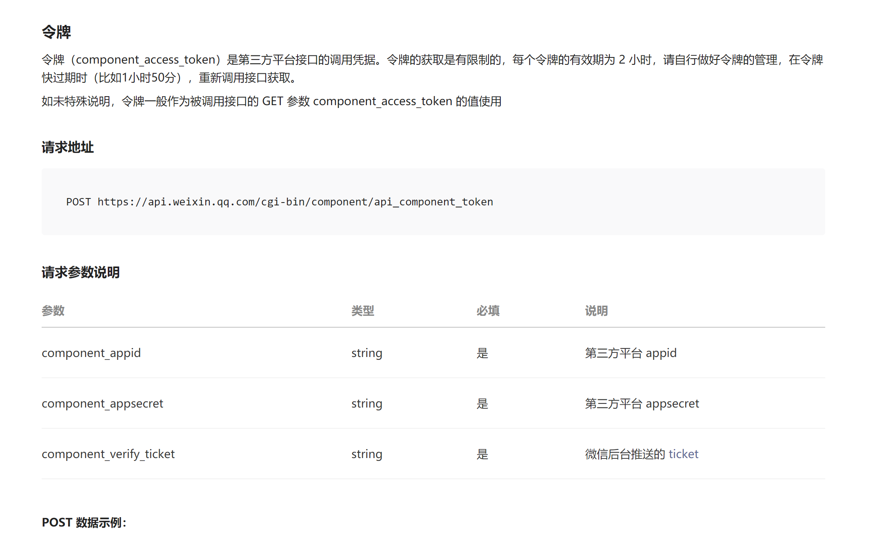
Task: Click the 必填 column header
Action: click(488, 311)
